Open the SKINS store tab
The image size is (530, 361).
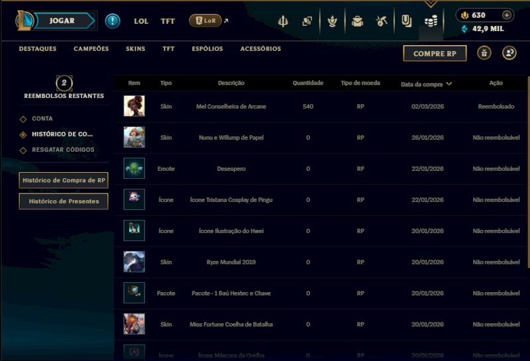[x=136, y=48]
